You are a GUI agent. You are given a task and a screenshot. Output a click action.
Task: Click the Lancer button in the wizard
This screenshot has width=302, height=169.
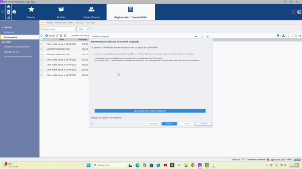(x=186, y=124)
